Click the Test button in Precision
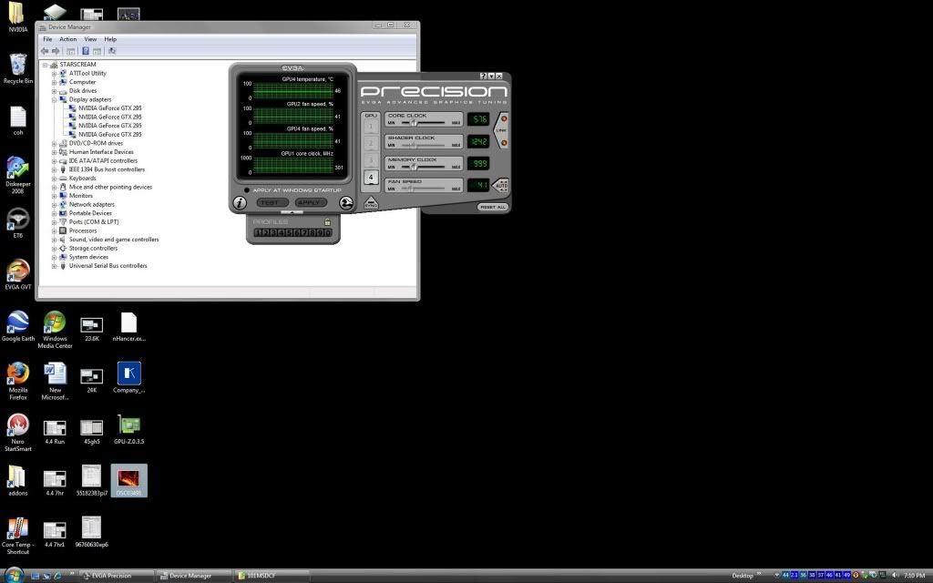The height and width of the screenshot is (583, 933). click(x=272, y=203)
